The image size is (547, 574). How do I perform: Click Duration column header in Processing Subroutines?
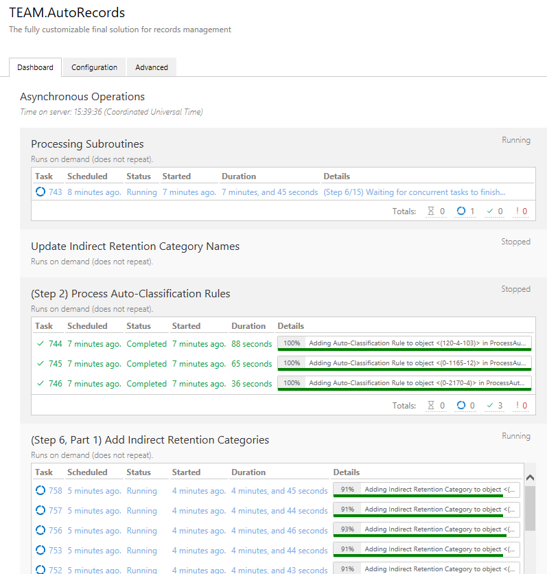(x=239, y=176)
